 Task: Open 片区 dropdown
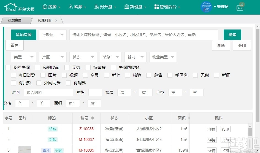coord(53,57)
